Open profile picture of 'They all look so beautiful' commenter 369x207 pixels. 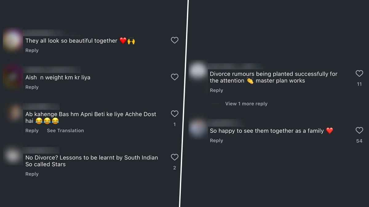pos(13,40)
